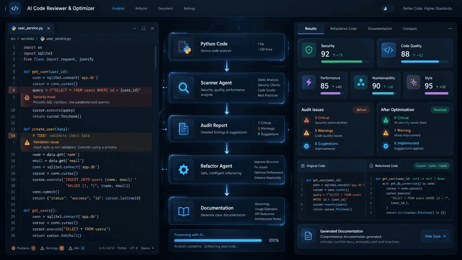Select the services breadcrumb segment
The width and height of the screenshot is (462, 260).
point(28,39)
